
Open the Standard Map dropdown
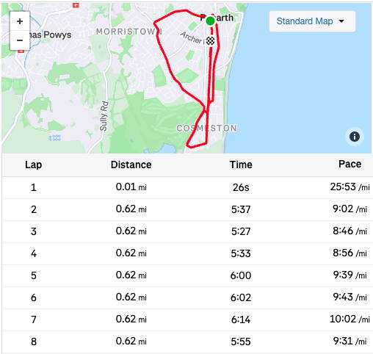(x=312, y=21)
